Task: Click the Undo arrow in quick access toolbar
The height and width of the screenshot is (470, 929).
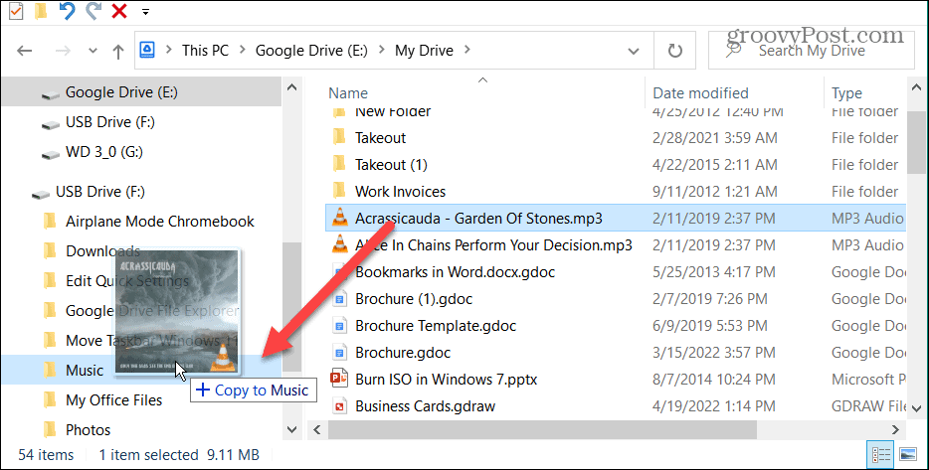Action: click(x=67, y=12)
